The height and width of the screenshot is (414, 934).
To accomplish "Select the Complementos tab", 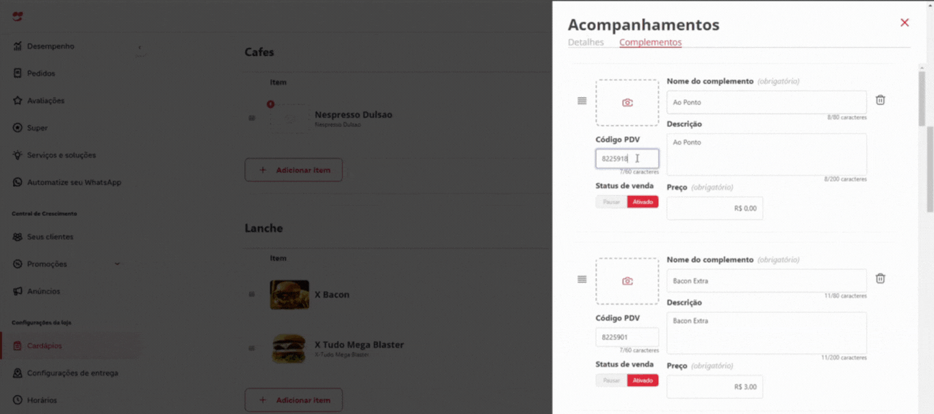I will pyautogui.click(x=650, y=42).
